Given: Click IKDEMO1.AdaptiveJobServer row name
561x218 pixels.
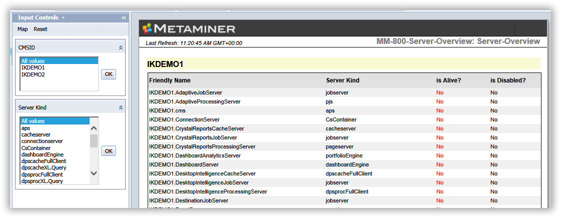Looking at the screenshot, I should coord(186,92).
